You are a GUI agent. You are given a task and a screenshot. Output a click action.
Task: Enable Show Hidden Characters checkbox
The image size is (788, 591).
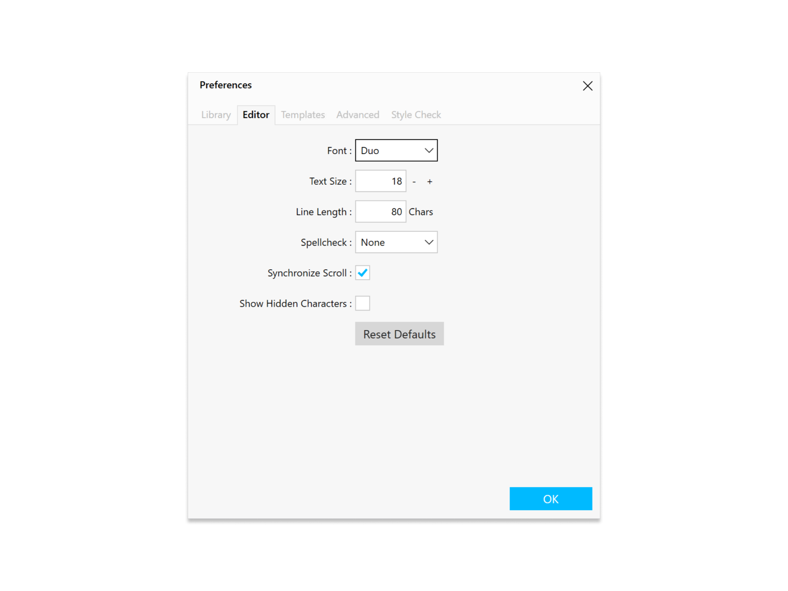362,303
